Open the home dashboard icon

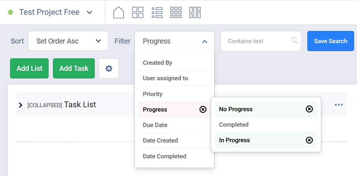click(119, 13)
